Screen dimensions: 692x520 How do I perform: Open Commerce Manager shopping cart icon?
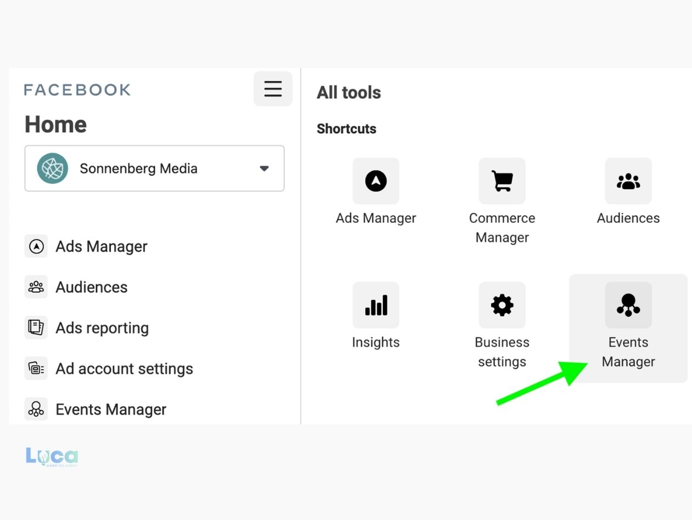tap(502, 181)
